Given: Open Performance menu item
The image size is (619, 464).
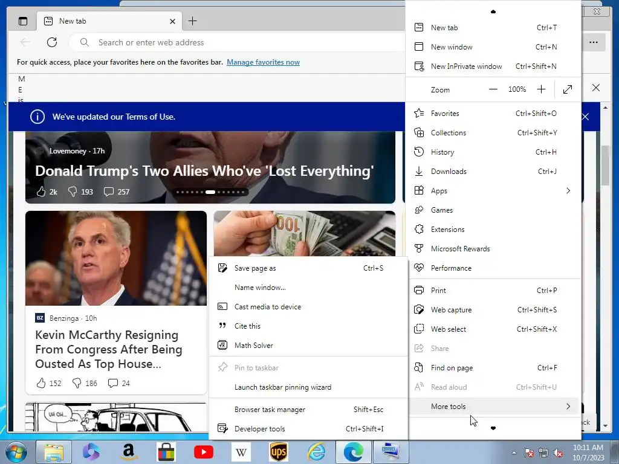Looking at the screenshot, I should [x=493, y=268].
